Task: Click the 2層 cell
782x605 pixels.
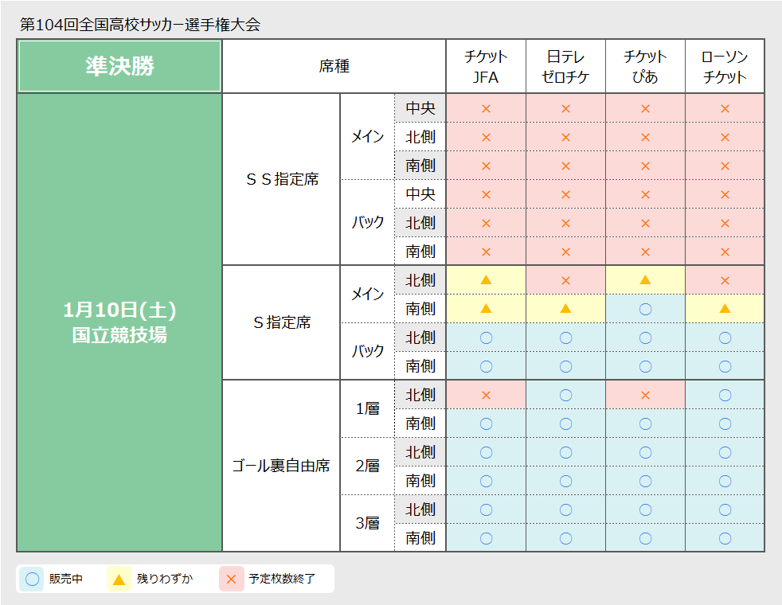Action: 368,466
